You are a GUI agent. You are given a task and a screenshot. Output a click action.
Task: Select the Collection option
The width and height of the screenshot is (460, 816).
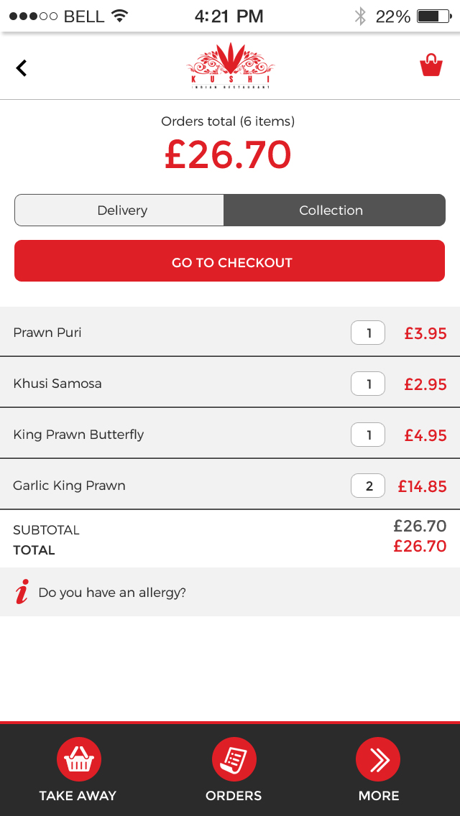coord(334,210)
